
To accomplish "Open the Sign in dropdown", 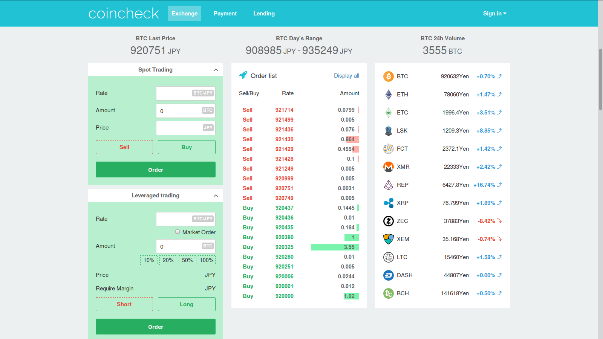I will click(494, 14).
